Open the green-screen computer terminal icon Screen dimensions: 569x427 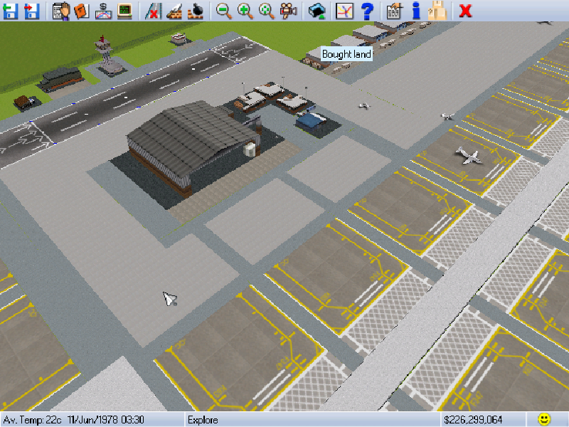pyautogui.click(x=124, y=10)
